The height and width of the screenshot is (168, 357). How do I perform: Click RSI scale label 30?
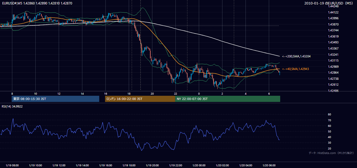pos(329,143)
